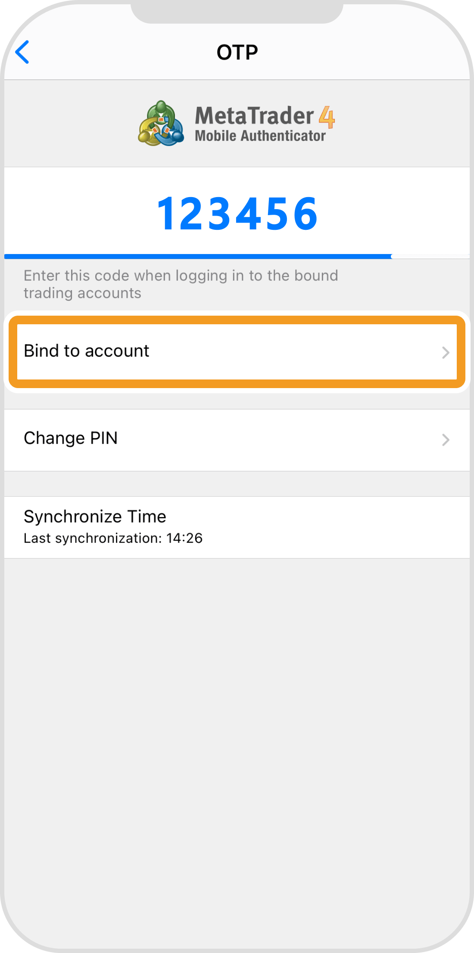Click the OTP screen title
Viewport: 474px width, 953px height.
click(237, 53)
